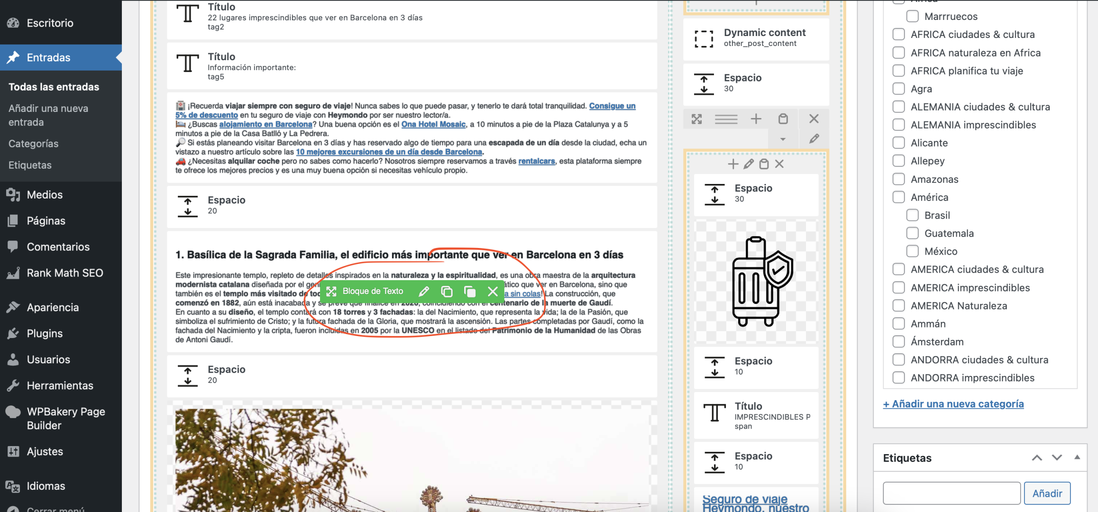Open Categorías submenu link
The height and width of the screenshot is (512, 1098).
pos(33,144)
